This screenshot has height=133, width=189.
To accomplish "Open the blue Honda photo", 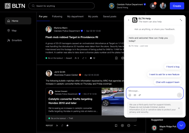I will point(113,101).
